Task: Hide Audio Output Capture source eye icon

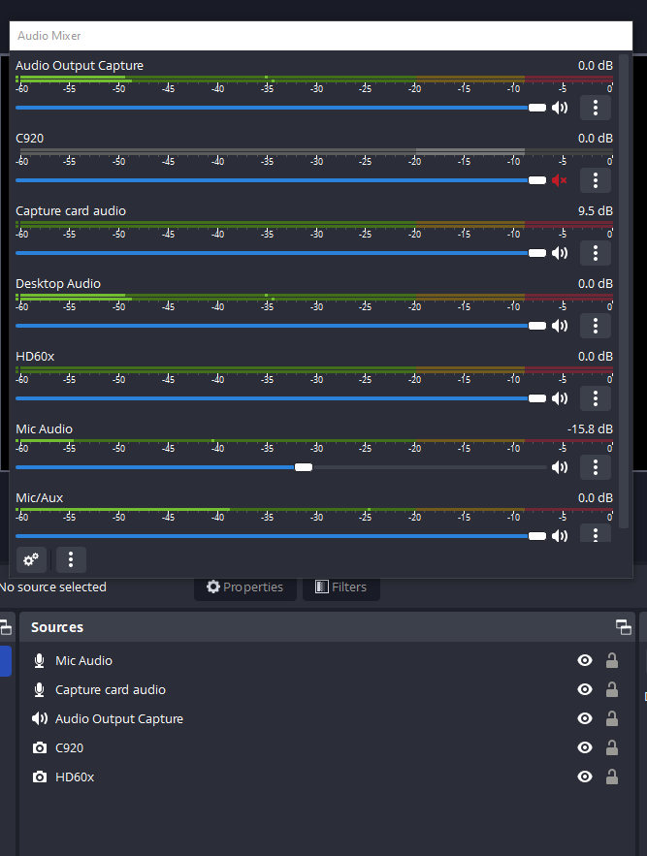Action: tap(585, 718)
